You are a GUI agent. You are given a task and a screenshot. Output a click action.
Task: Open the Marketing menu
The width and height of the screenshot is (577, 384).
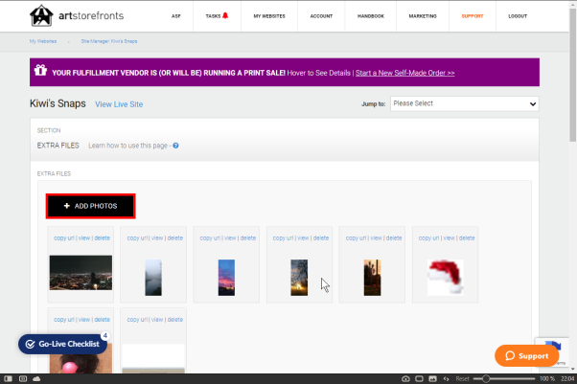(x=423, y=16)
